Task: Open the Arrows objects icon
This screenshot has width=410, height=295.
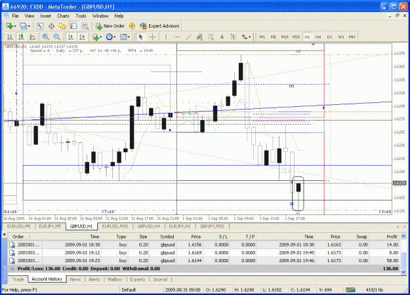Action: (244, 37)
